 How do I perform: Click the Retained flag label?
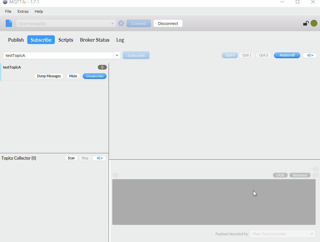300,175
